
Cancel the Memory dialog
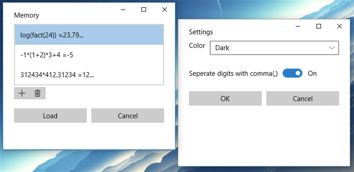tap(128, 115)
